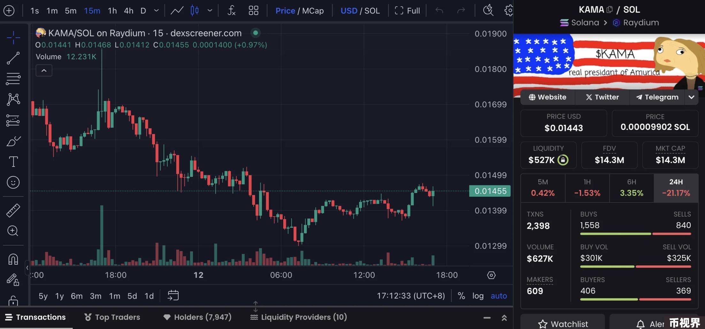
Task: Select the crosshair cursor tool
Action: [x=13, y=38]
